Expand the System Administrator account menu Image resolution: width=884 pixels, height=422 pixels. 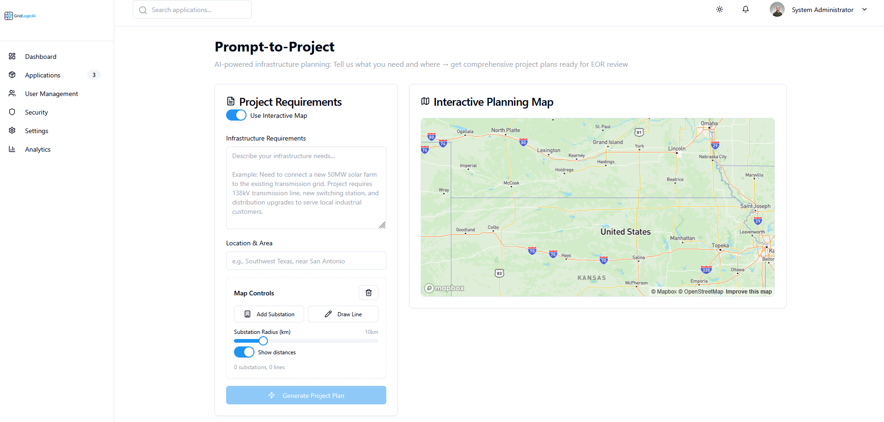click(x=864, y=9)
